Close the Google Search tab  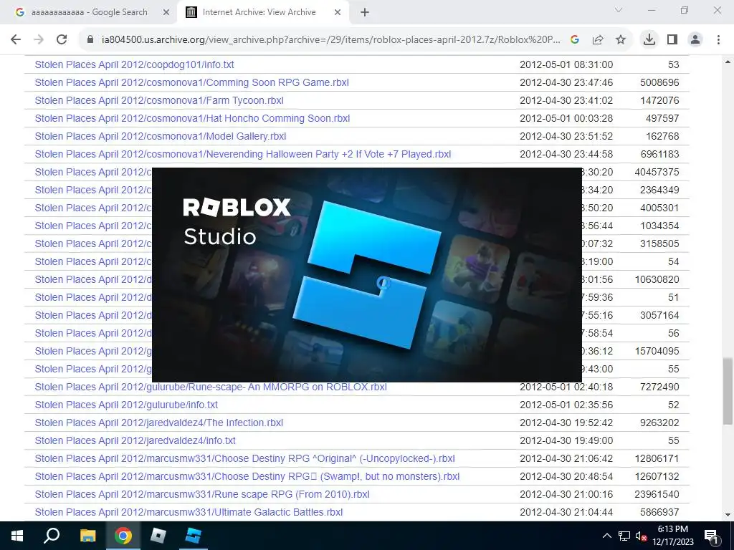[x=166, y=13]
